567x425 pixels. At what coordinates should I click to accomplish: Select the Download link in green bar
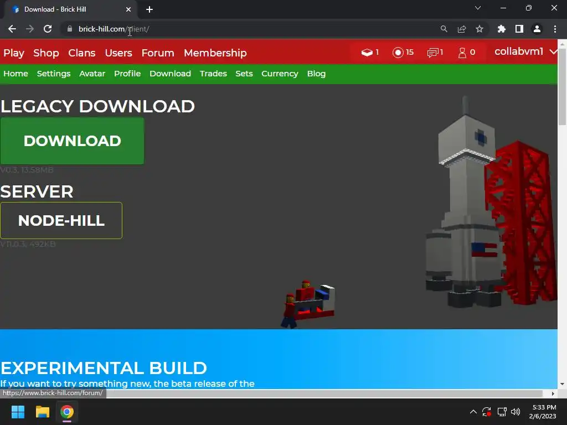171,74
